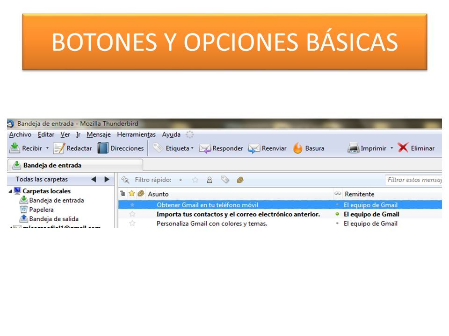Image resolution: width=449 pixels, height=336 pixels.
Task: Click sender 'El equipo de Gmail' in highlighted row
Action: pyautogui.click(x=370, y=205)
